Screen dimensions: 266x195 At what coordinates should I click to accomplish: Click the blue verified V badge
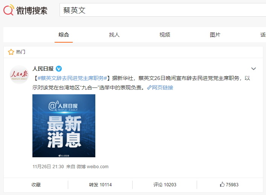click(x=59, y=69)
